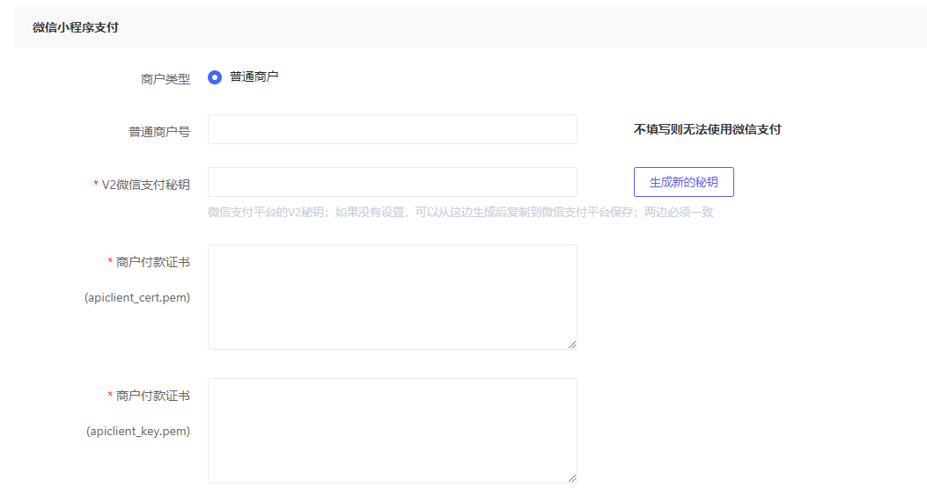Click resize handle of apiclient_cert.pem textarea
Viewport: 927px width, 502px height.
pos(572,345)
